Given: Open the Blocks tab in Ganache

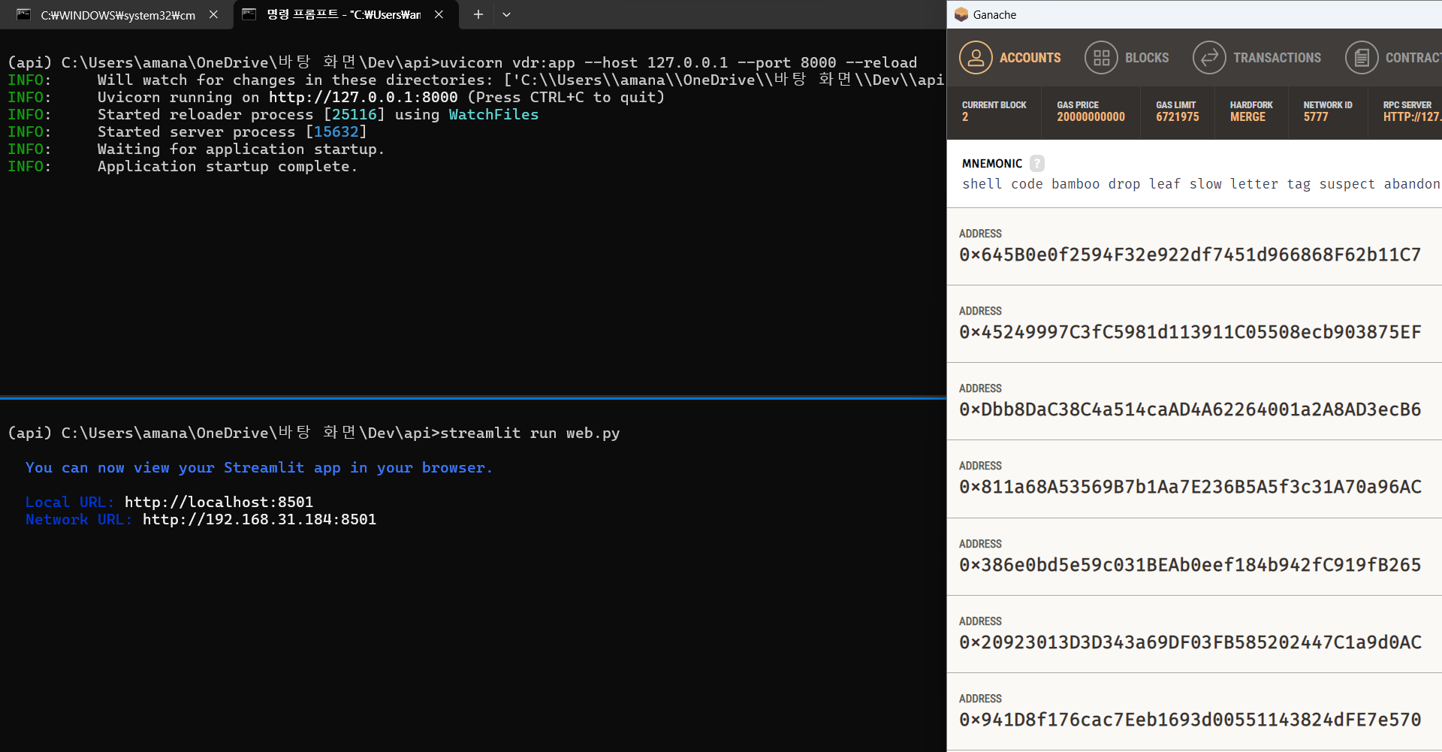Looking at the screenshot, I should click(x=1127, y=58).
